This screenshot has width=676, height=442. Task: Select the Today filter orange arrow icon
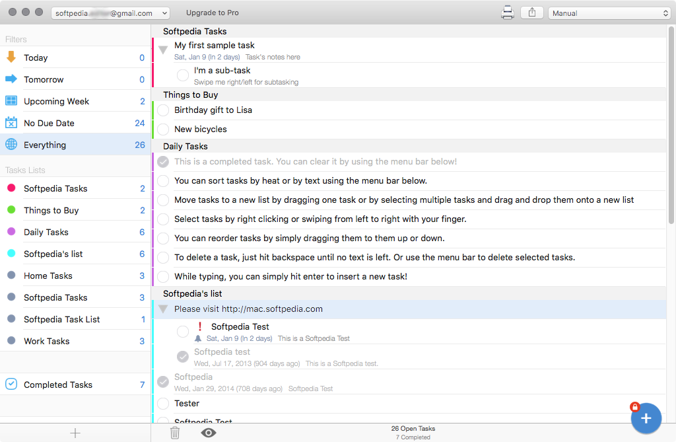[11, 57]
